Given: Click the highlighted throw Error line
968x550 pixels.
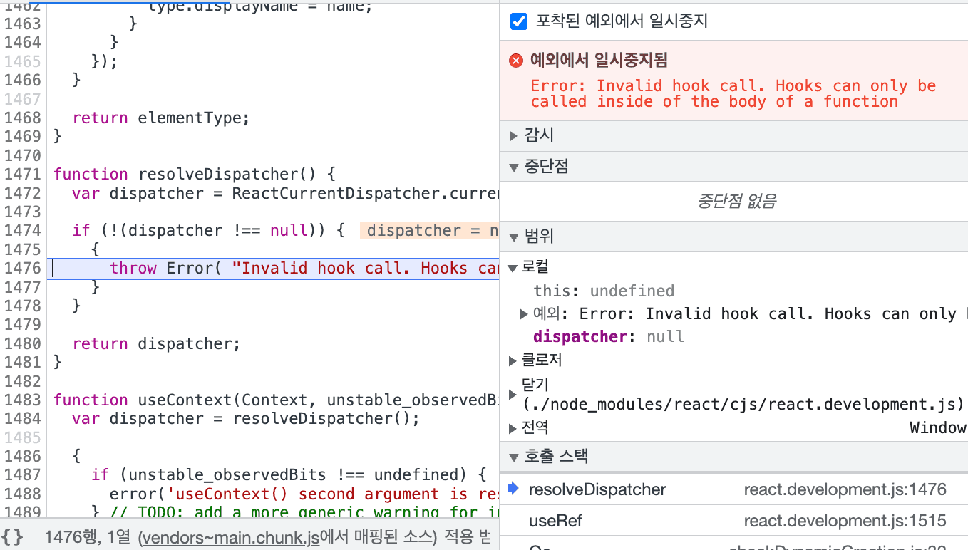Looking at the screenshot, I should point(273,269).
